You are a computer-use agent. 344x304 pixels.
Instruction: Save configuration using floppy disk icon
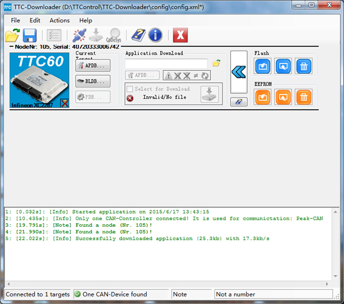[29, 35]
